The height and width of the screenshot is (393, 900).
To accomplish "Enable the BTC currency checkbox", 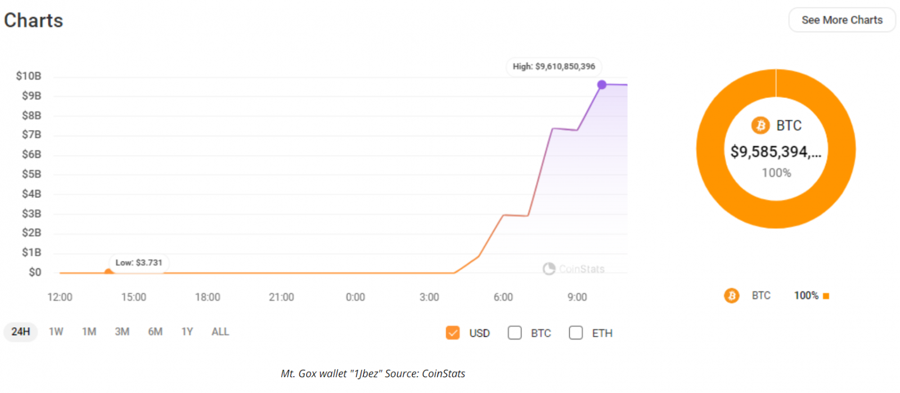I will [515, 333].
